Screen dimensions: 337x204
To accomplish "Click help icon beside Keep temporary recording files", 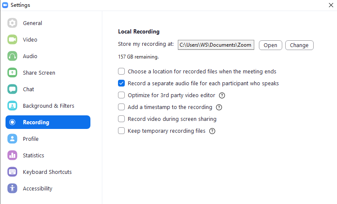I will tap(212, 131).
